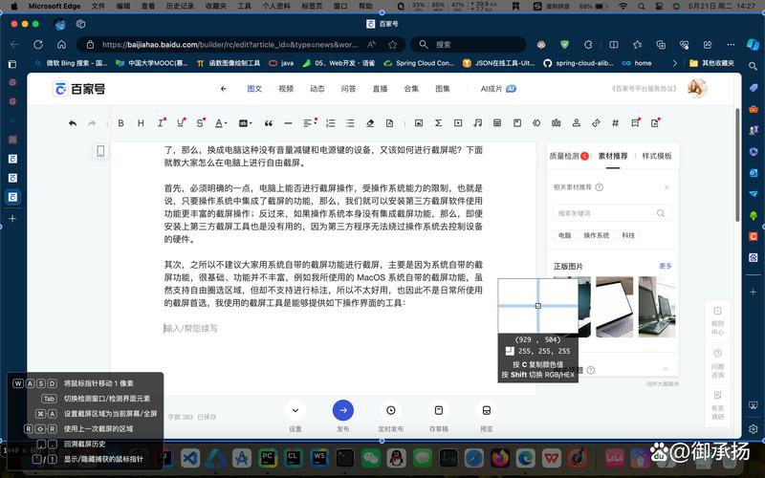Insert a topic with the hash icon

[615, 123]
